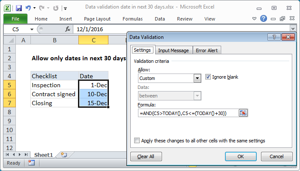Click the range selector icon beside Formula
This screenshot has width=300, height=171.
(x=243, y=113)
